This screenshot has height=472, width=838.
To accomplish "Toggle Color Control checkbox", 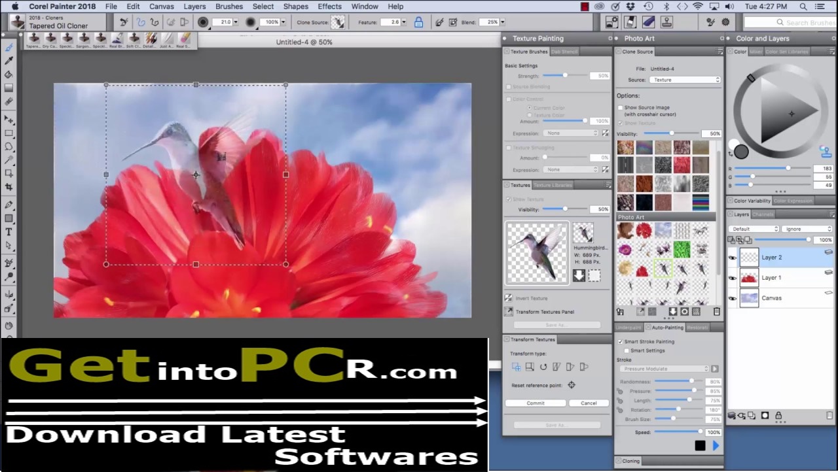I will pos(508,99).
